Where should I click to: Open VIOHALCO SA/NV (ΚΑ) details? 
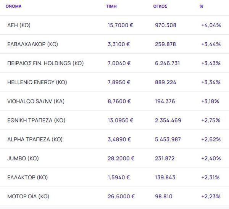tap(35, 101)
